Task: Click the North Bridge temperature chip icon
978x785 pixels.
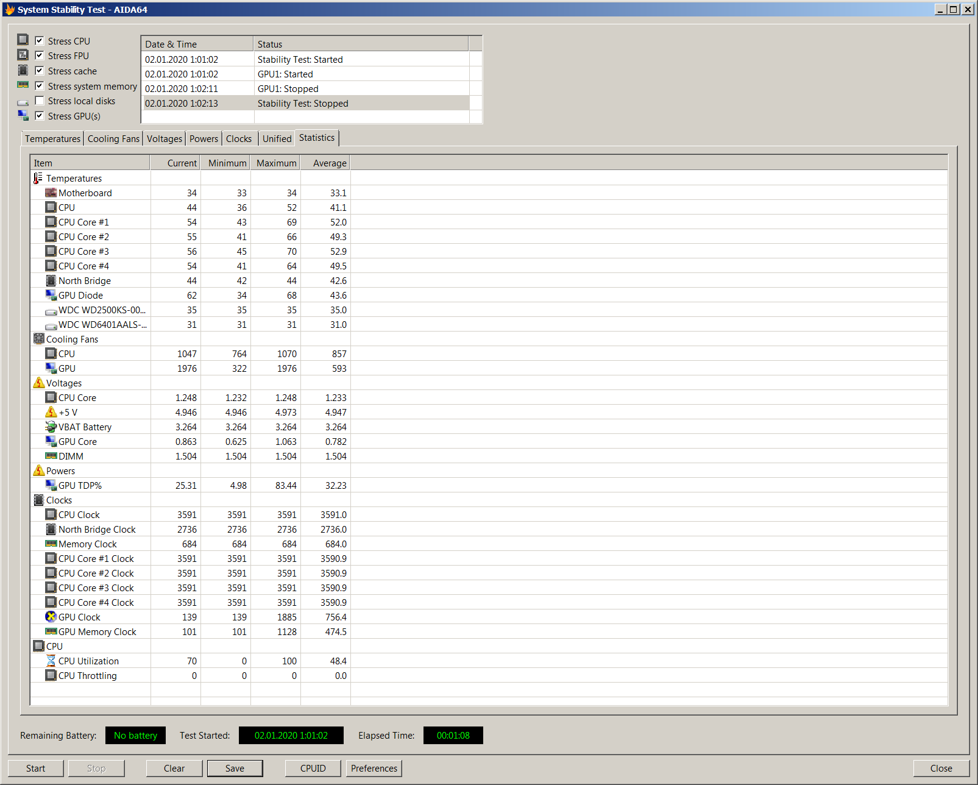Action: pos(51,280)
